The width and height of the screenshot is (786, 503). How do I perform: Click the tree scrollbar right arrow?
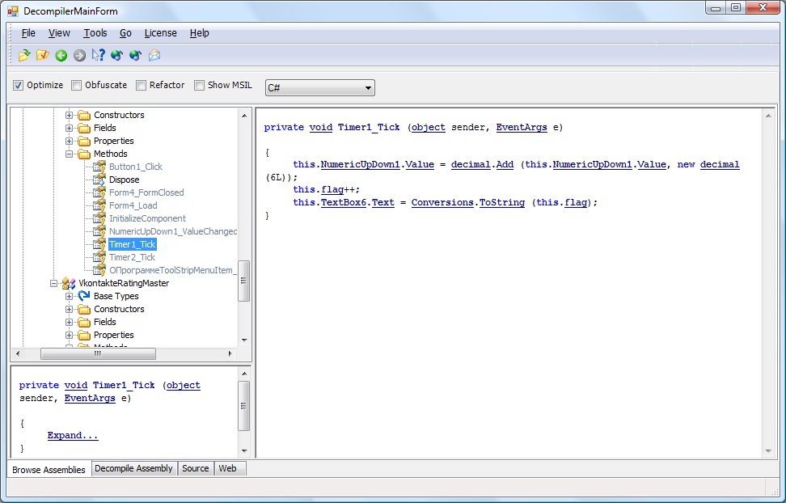230,354
